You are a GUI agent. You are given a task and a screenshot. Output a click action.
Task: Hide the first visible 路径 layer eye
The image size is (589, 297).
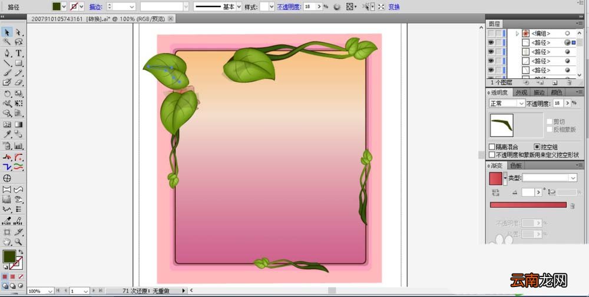tap(491, 43)
